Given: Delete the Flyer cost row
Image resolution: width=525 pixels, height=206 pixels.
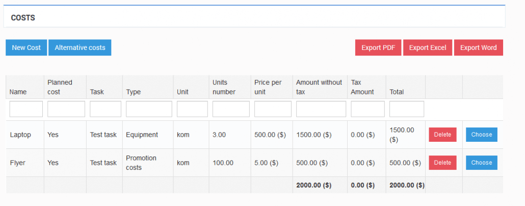Looking at the screenshot, I should tap(442, 163).
